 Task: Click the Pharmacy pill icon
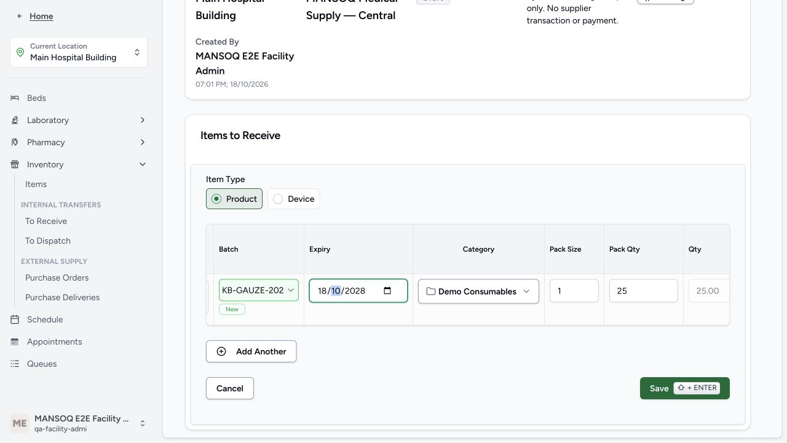pyautogui.click(x=15, y=142)
